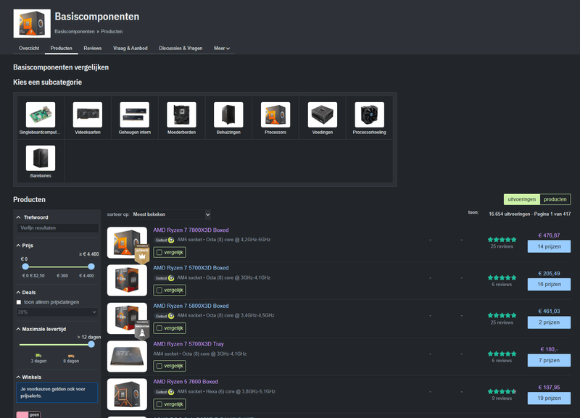Open the AMD Ryzen 5 7600 Boxed link
The width and height of the screenshot is (580, 418).
[186, 381]
